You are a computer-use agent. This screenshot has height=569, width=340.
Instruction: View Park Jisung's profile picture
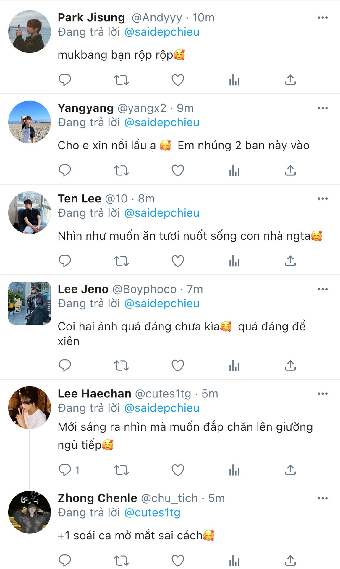click(x=30, y=32)
